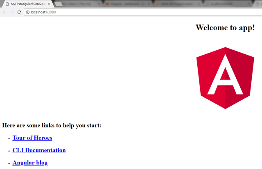The image size is (262, 169).
Task: Open the Tour of Heroes link
Action: coord(32,138)
